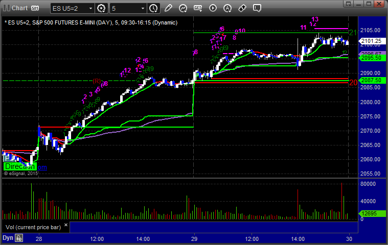Open the symbol settings gear icon
Screen dimensions: 388x245
pos(101,8)
